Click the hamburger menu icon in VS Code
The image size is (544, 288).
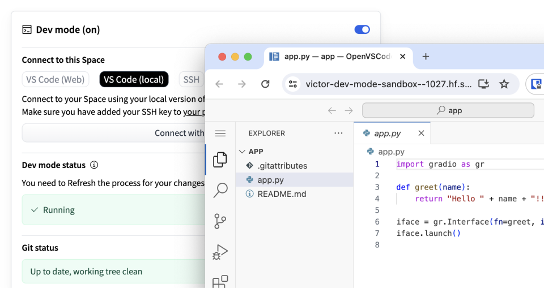220,134
